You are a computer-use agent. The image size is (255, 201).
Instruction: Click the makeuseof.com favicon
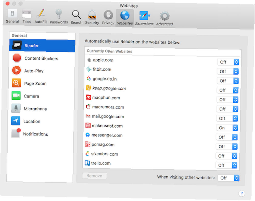[88, 125]
